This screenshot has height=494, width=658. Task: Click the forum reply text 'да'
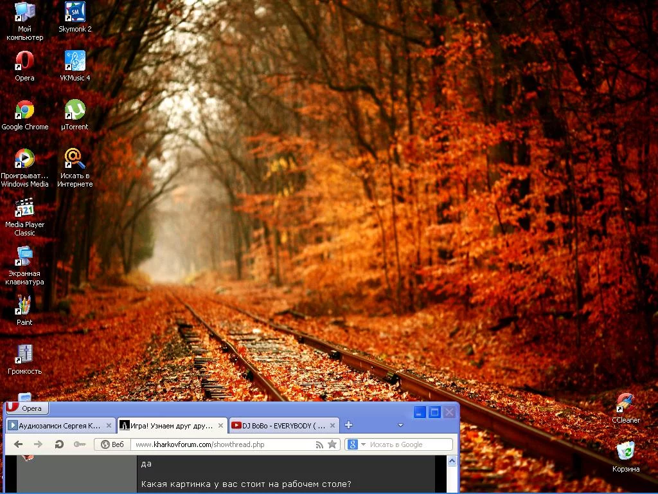[x=146, y=464]
